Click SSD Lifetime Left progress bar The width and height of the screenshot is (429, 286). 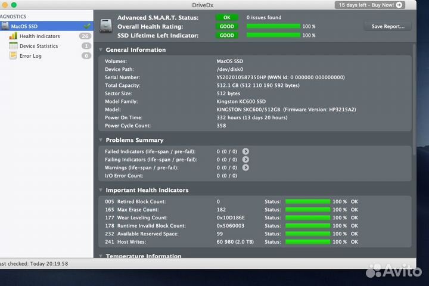[x=273, y=35]
